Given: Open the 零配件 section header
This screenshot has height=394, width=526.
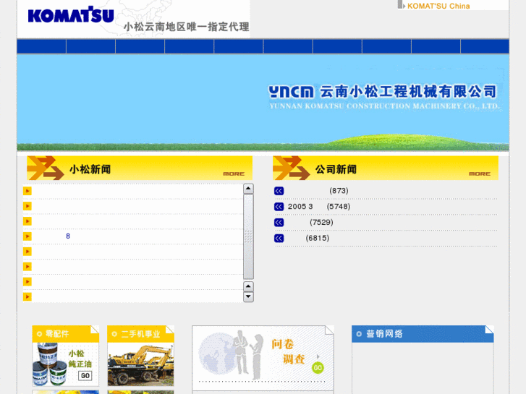Looking at the screenshot, I should (65, 334).
